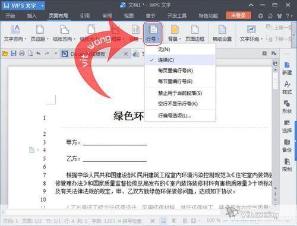Viewport: 297px width, 226px height.
Task: Open the 视图 tab
Action: pos(129,16)
